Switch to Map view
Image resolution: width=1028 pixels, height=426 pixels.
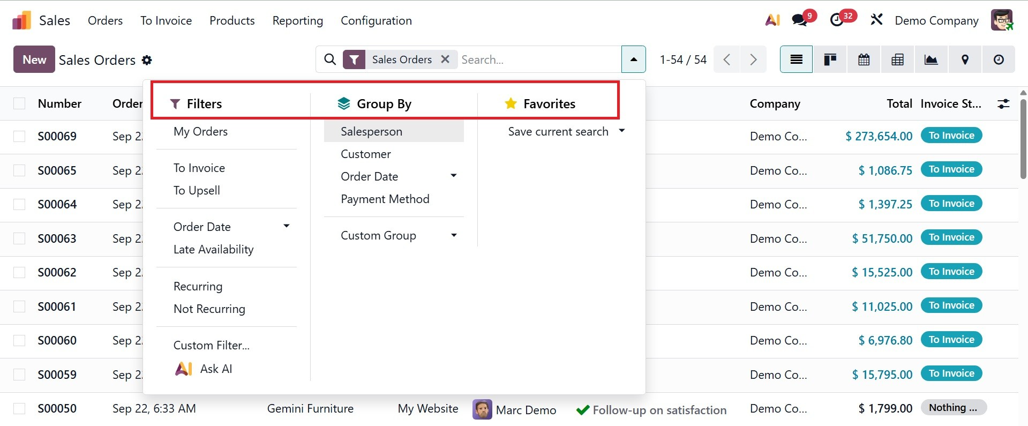(x=965, y=59)
